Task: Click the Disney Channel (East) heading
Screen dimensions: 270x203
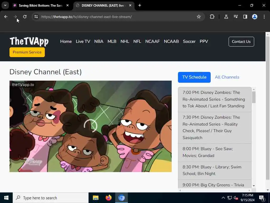Action: [x=45, y=72]
